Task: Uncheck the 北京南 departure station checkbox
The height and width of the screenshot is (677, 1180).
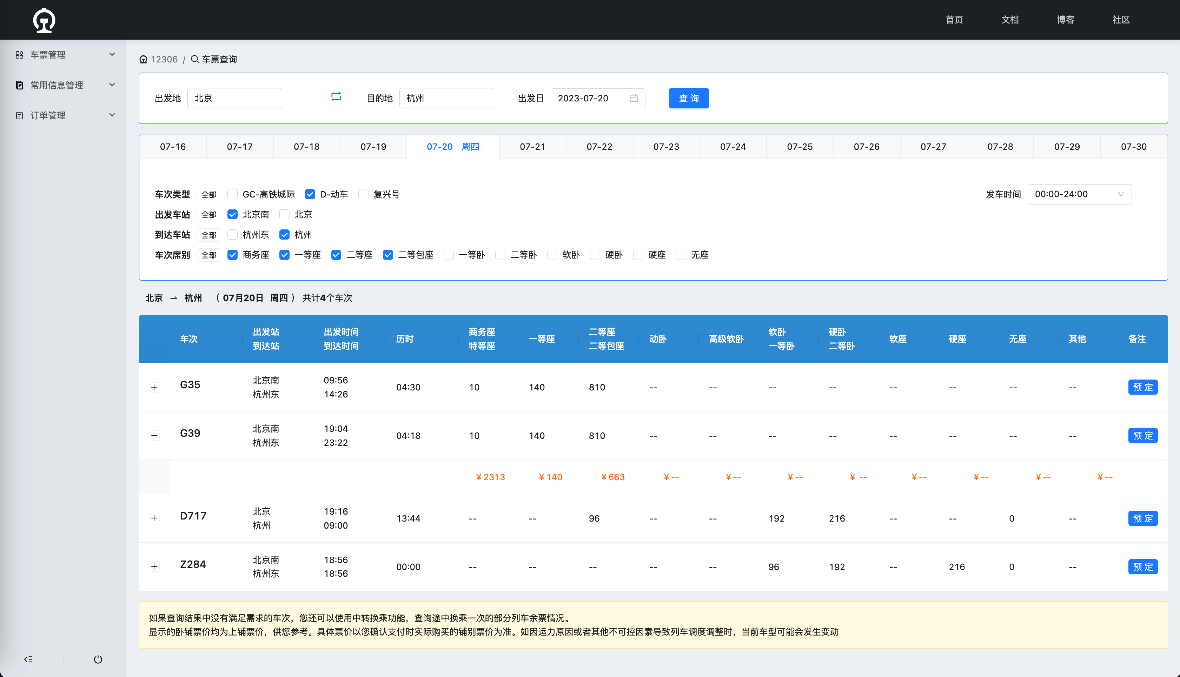Action: (x=233, y=214)
